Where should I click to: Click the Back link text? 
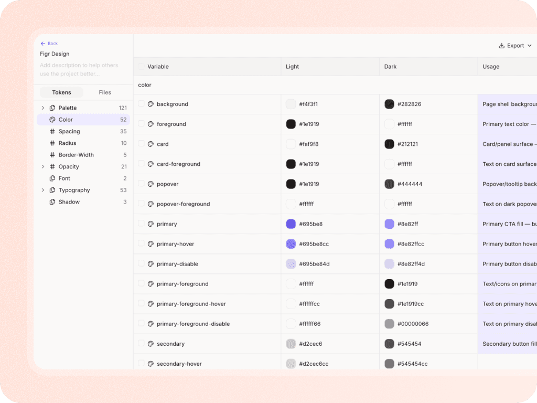52,44
